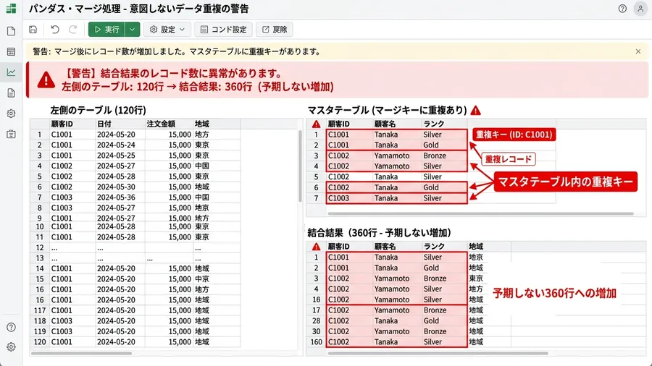Click the 戻除 button
Image resolution: width=652 pixels, height=366 pixels.
click(275, 30)
